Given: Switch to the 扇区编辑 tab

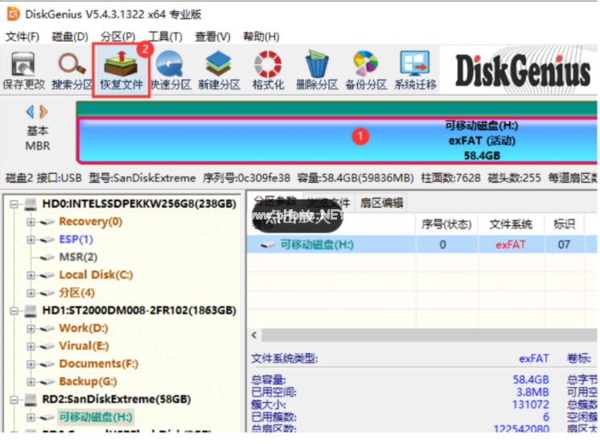Looking at the screenshot, I should click(x=381, y=203).
